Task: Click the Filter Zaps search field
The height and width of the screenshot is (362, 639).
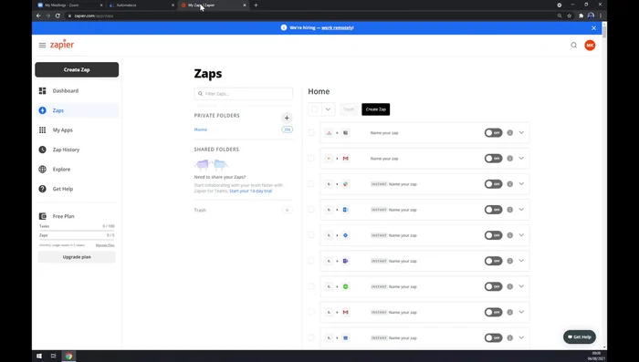Action: (244, 94)
